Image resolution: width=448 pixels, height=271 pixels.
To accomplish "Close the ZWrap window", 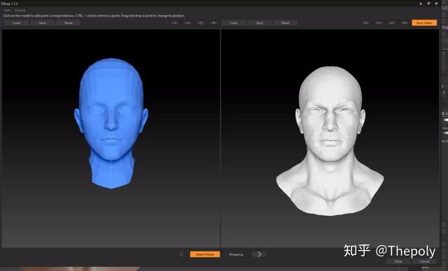I will (436, 3).
